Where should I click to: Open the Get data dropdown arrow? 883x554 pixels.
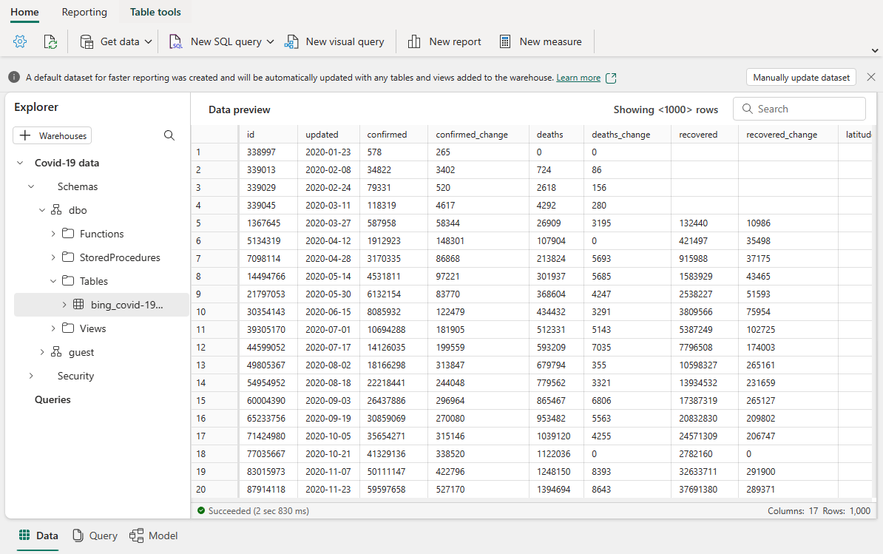(148, 41)
